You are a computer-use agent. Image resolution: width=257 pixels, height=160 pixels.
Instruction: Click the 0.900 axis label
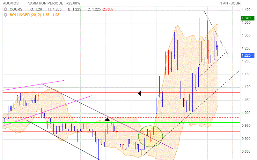246,139
